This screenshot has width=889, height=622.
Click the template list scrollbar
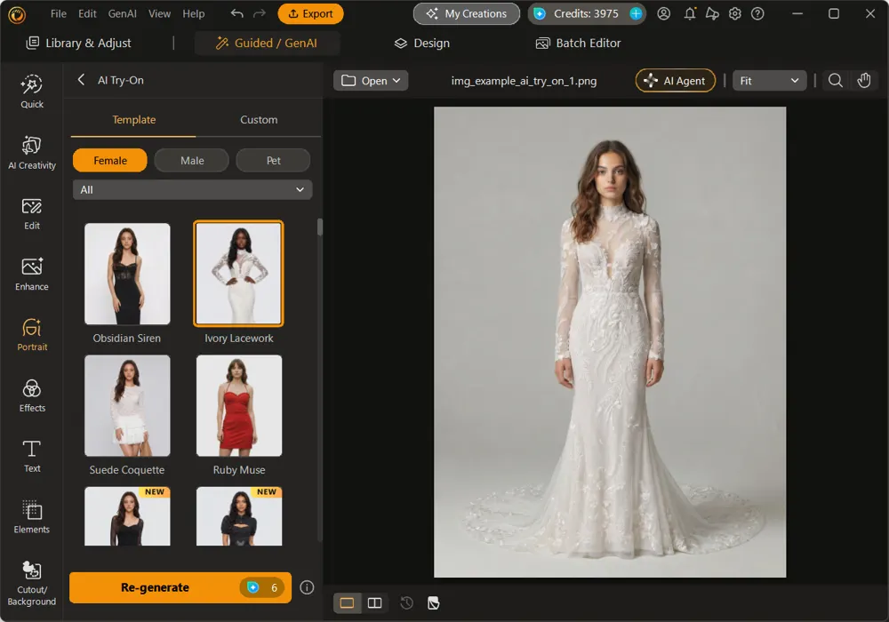320,227
